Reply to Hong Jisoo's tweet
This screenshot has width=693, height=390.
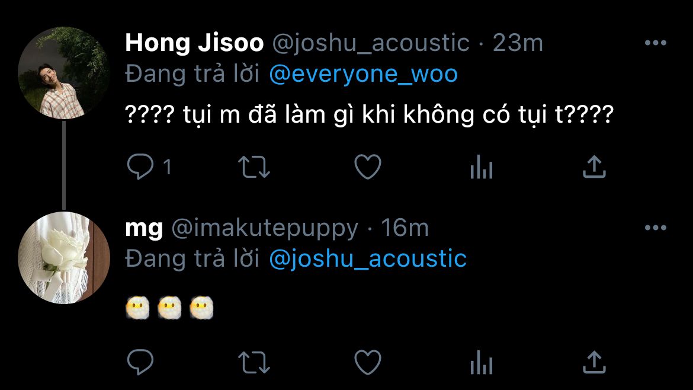pyautogui.click(x=140, y=167)
